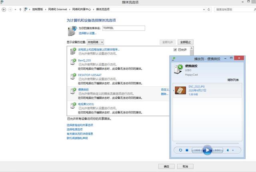This screenshot has height=172, width=256.
Task: Mute the Play To volume speaker
Action: click(228, 150)
